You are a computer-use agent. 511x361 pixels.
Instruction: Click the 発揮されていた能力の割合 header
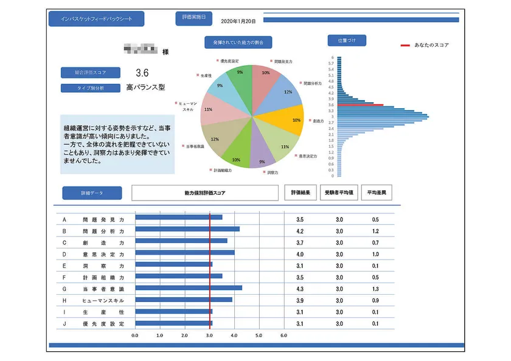click(x=238, y=43)
